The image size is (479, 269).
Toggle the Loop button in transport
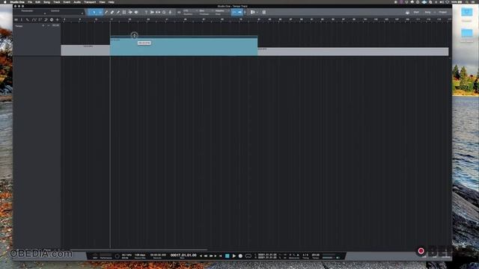click(x=248, y=256)
